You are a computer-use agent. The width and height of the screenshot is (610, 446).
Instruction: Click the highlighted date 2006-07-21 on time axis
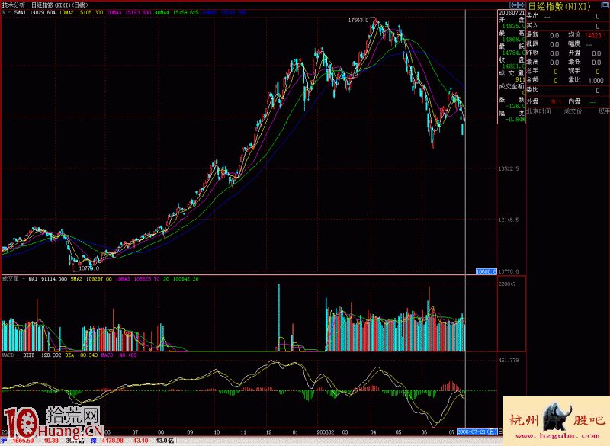477,432
